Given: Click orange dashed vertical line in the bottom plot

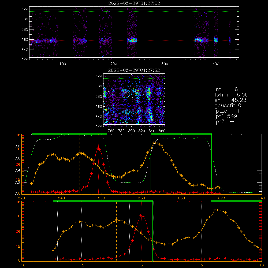Looking at the screenshot, I should point(116,231).
